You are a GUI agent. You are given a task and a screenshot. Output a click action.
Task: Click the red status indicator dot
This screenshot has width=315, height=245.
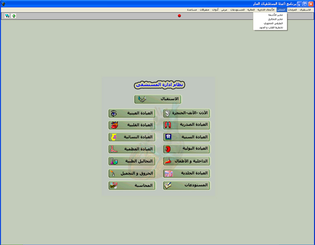(x=180, y=16)
